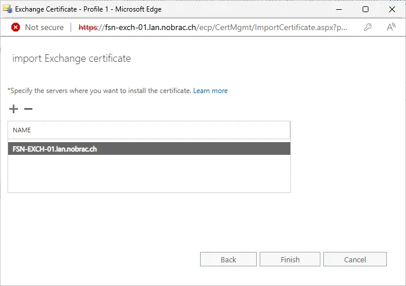Open the Learn more link

click(x=211, y=91)
